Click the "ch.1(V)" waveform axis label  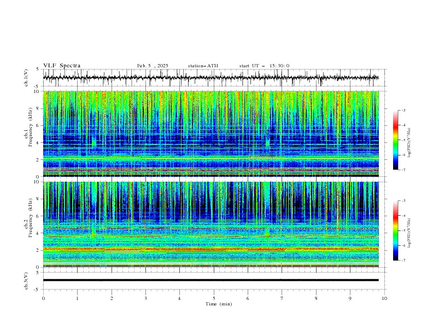[x=26, y=78]
